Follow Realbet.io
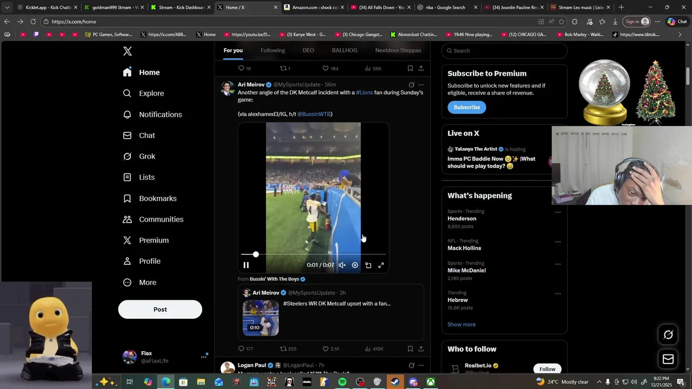 (x=547, y=369)
